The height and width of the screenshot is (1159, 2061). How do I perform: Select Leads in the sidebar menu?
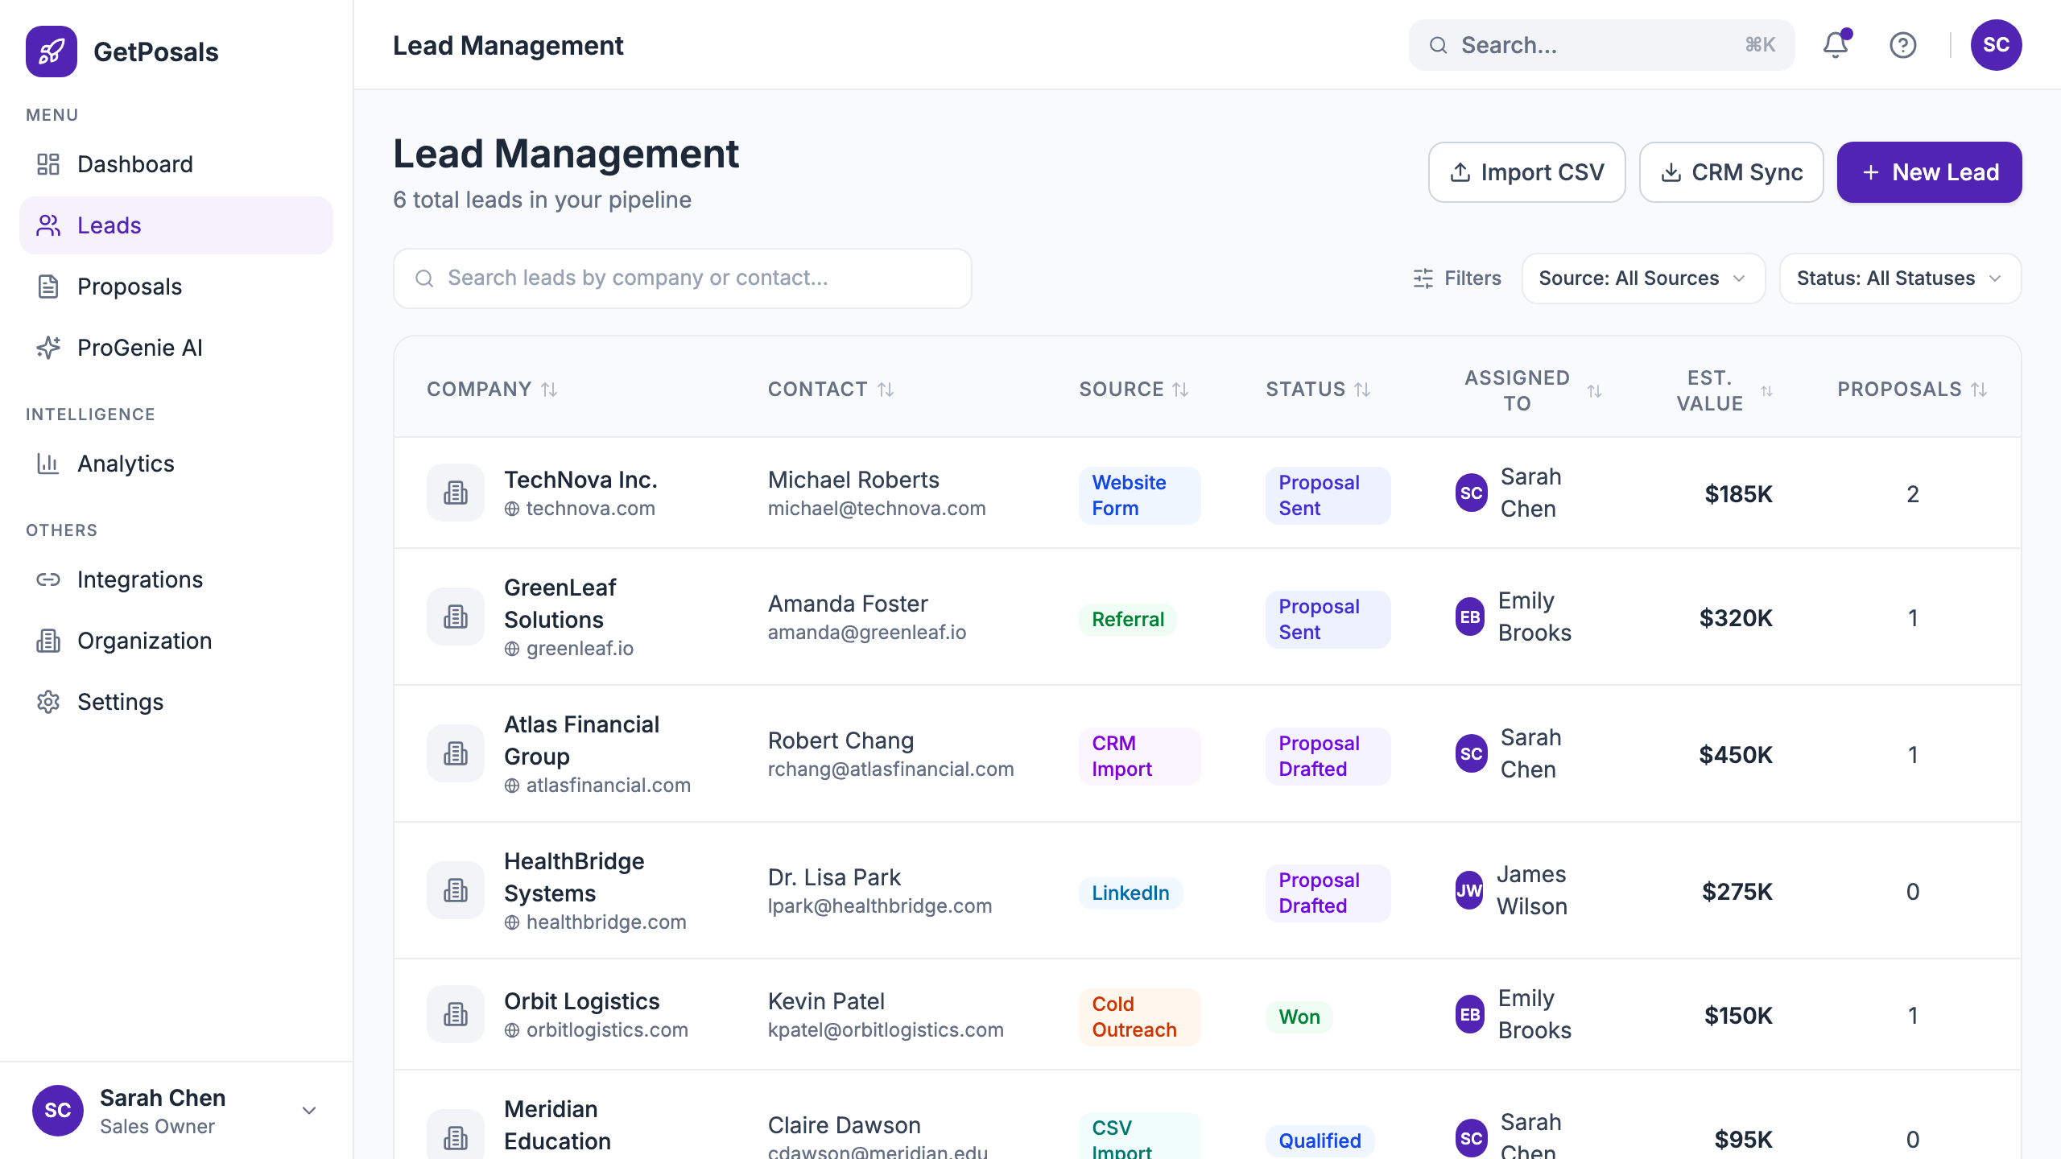pyautogui.click(x=176, y=225)
